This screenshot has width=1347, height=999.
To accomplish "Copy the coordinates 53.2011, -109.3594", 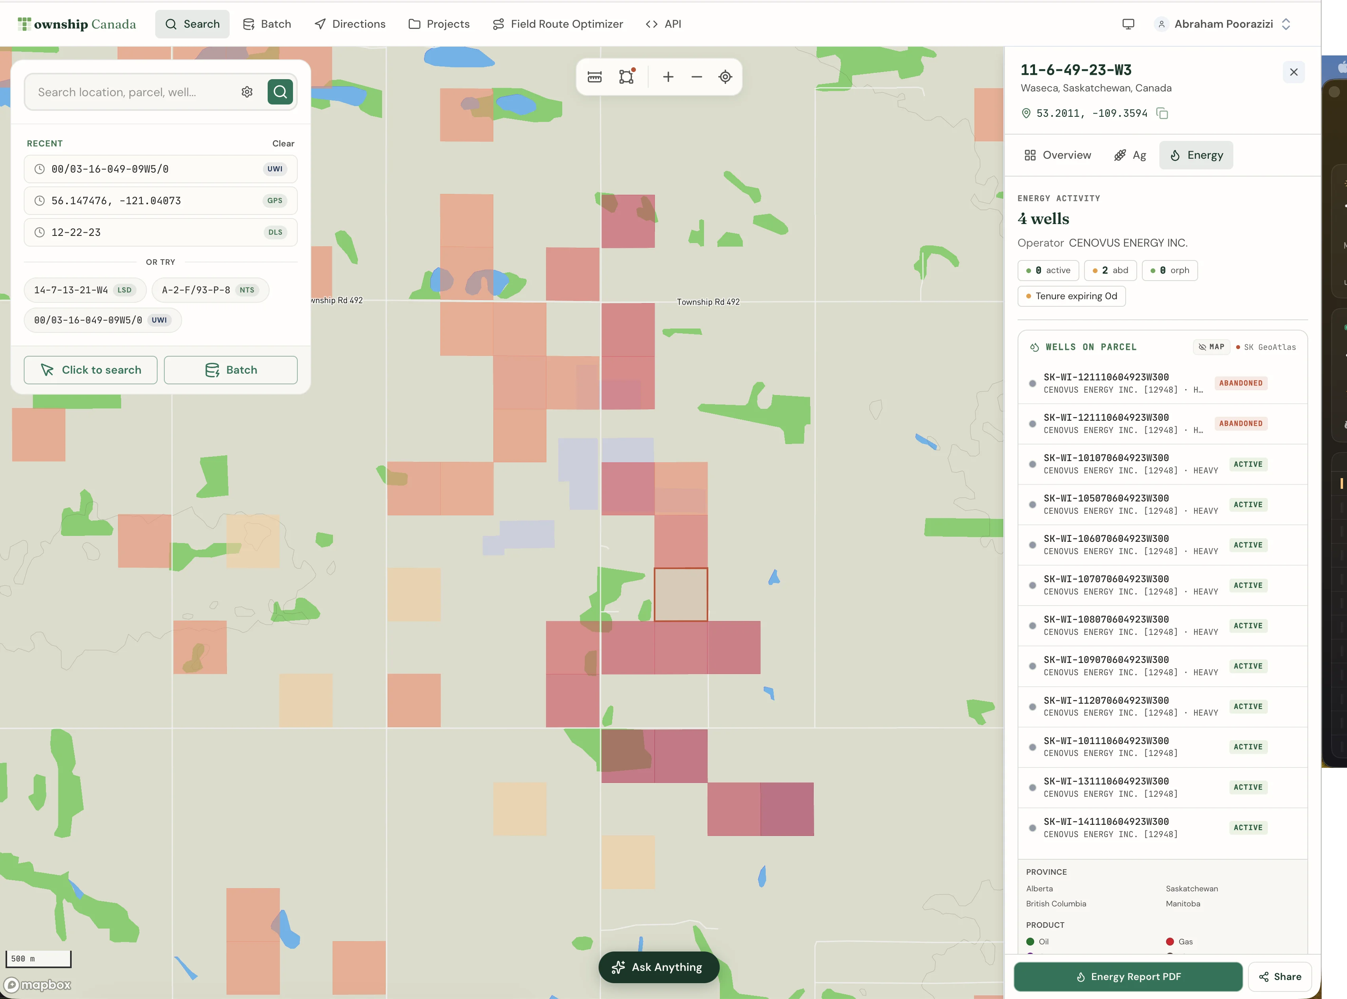I will coord(1162,113).
